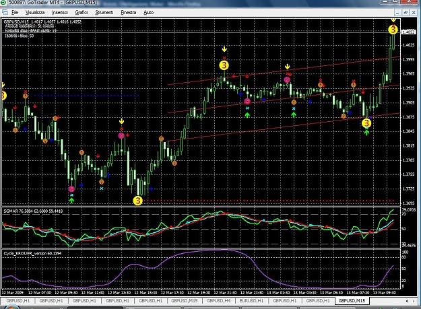Switch to the GBPUSD,H4 chart tab
This screenshot has height=309, width=421.
(218, 301)
